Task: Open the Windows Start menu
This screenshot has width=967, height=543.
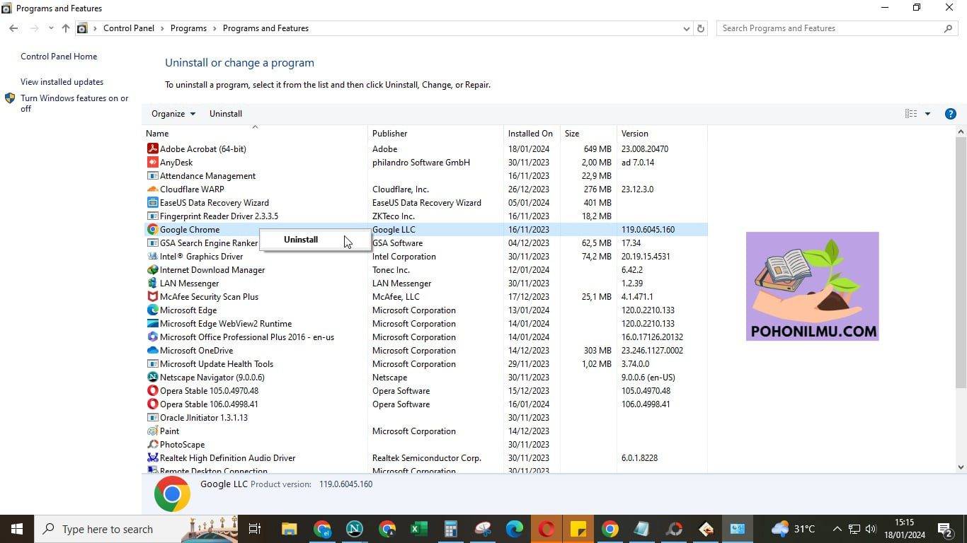Action: pyautogui.click(x=17, y=529)
